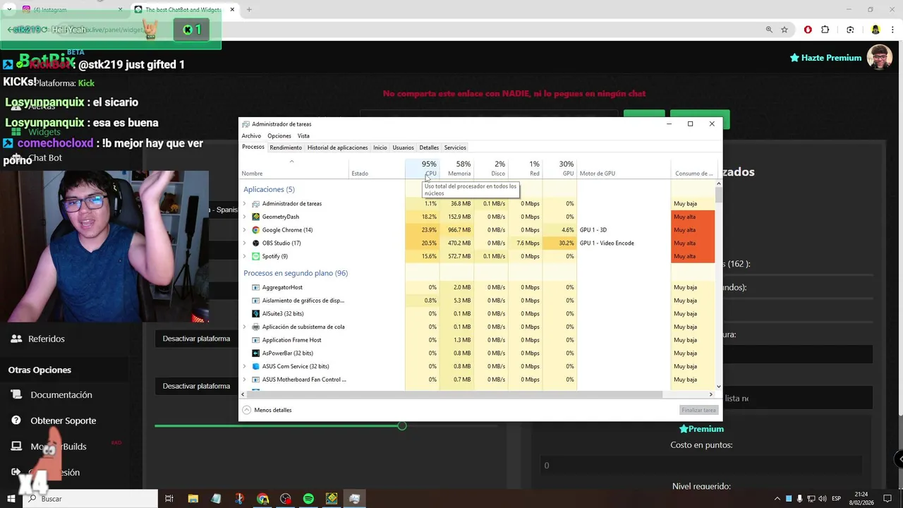Click the Chrome zoom magnifier icon in the address bar

(x=769, y=30)
